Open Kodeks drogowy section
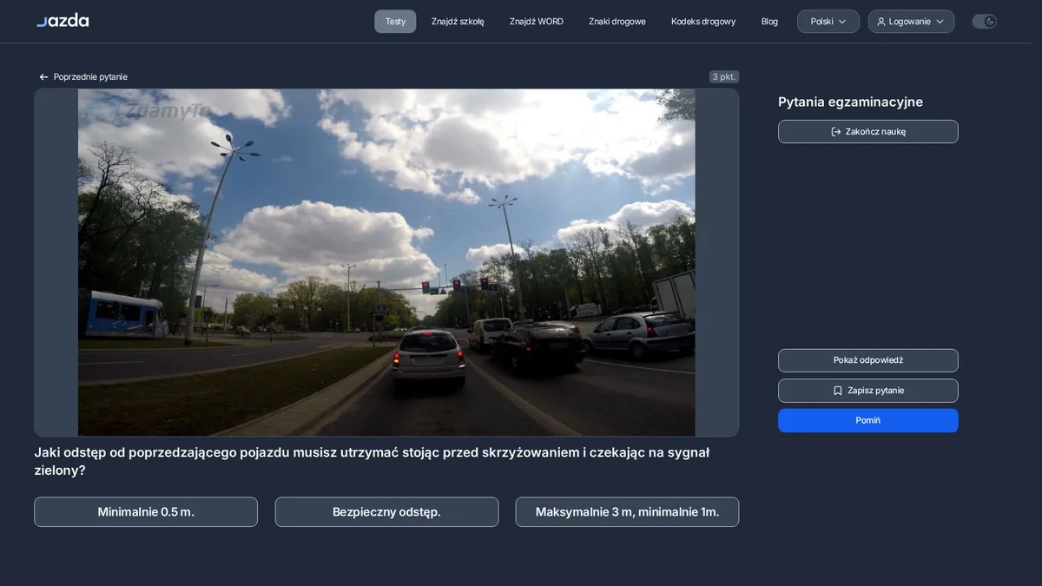The width and height of the screenshot is (1042, 586). (703, 22)
